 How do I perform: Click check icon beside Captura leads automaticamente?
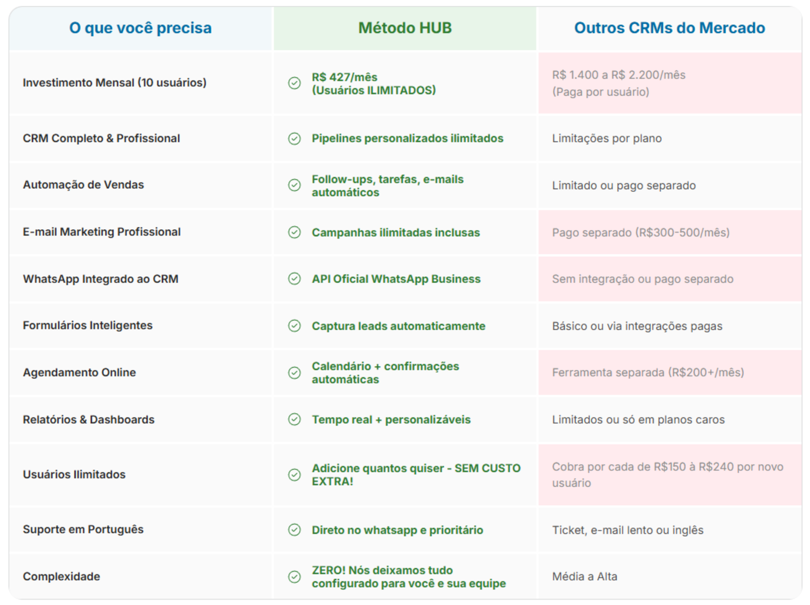(x=294, y=326)
